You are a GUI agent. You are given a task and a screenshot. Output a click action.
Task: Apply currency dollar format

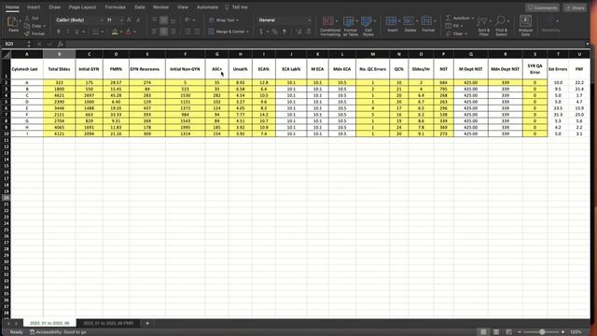tap(261, 32)
